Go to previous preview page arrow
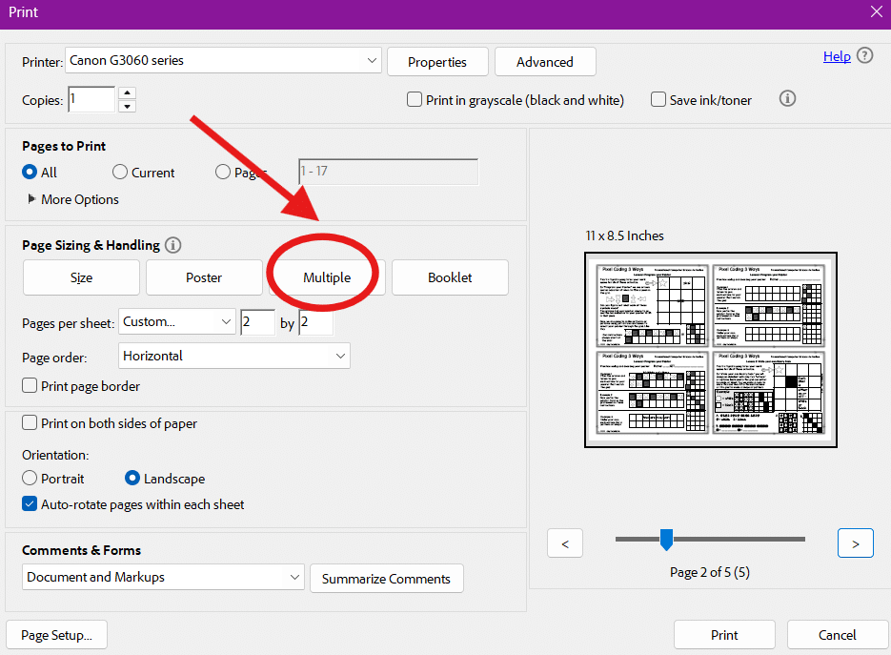This screenshot has width=891, height=655. point(565,543)
